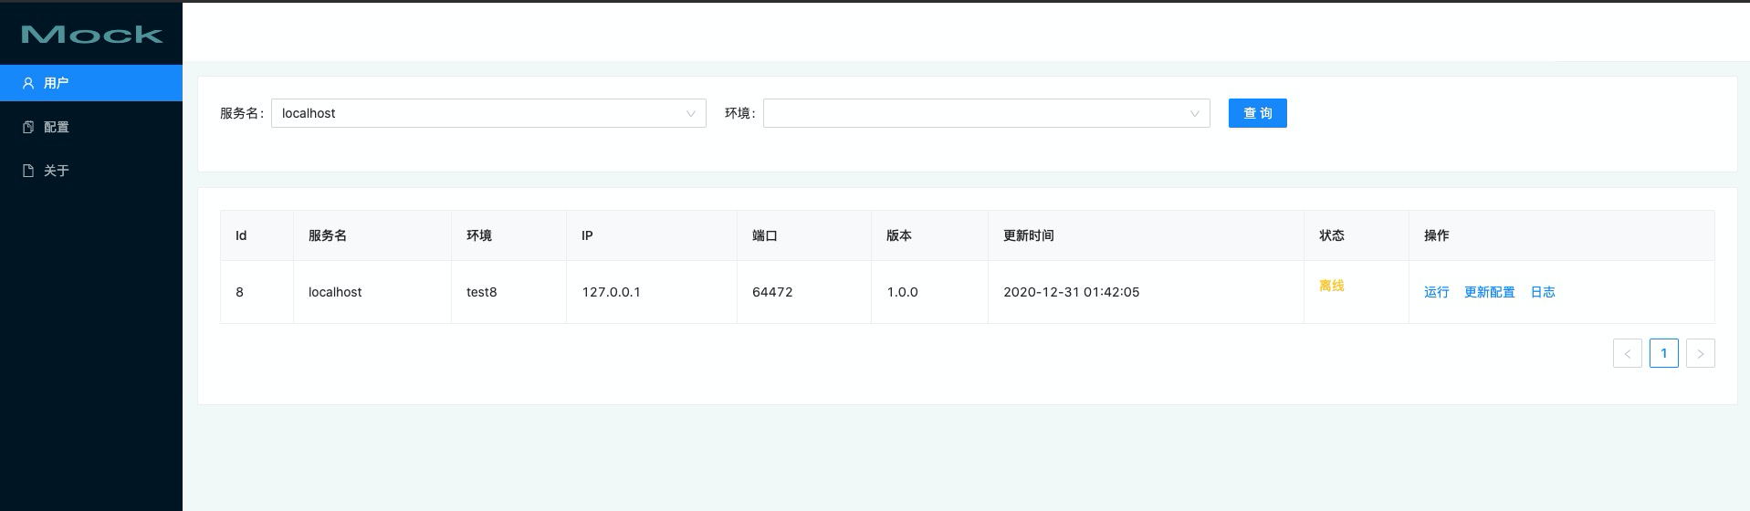Open the 用户 menu item
Viewport: 1750px width, 511px height.
(x=91, y=83)
